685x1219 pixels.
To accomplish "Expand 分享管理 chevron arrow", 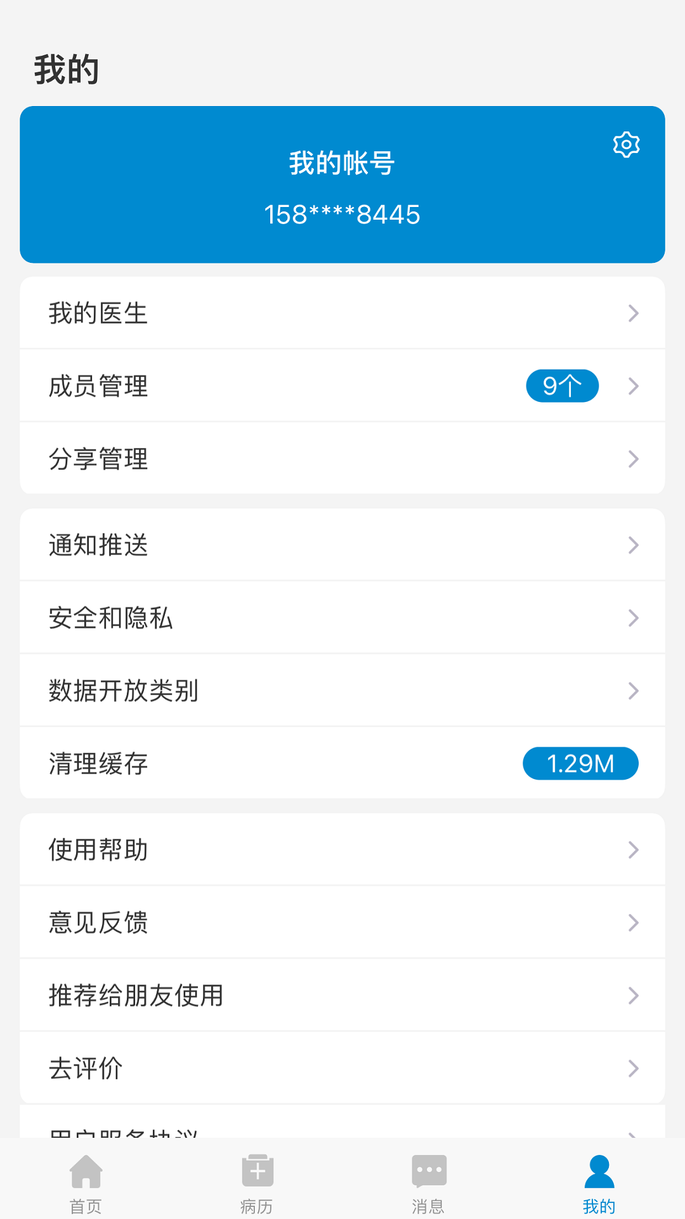I will tap(633, 459).
